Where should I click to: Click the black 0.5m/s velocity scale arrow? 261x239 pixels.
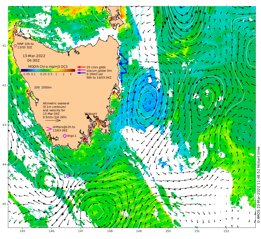click(53, 120)
